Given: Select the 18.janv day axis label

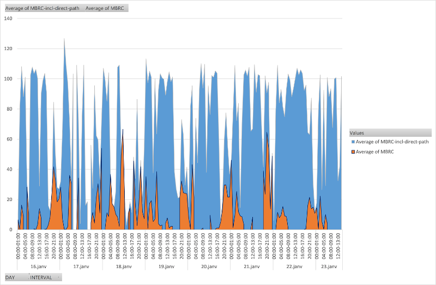Looking at the screenshot, I should pos(124,266).
